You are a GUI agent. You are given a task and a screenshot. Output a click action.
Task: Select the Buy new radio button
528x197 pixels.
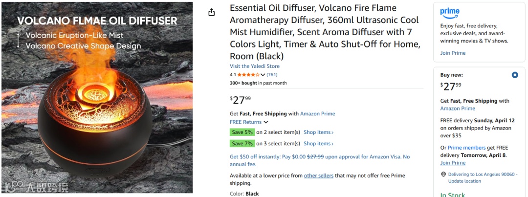click(x=515, y=75)
